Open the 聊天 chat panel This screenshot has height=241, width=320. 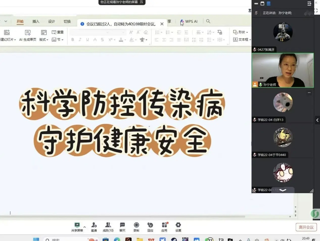(x=122, y=225)
